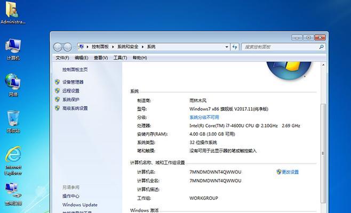Image resolution: width=351 pixels, height=213 pixels.
Task: Minimize the System control panel window
Action: coord(297,37)
